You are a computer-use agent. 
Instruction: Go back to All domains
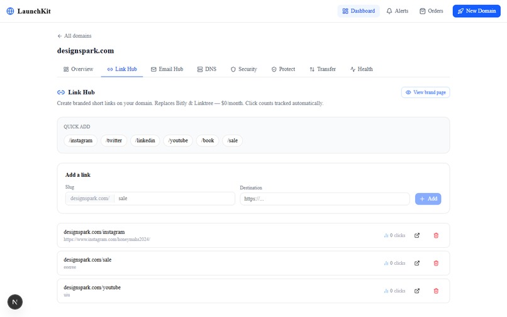[74, 36]
